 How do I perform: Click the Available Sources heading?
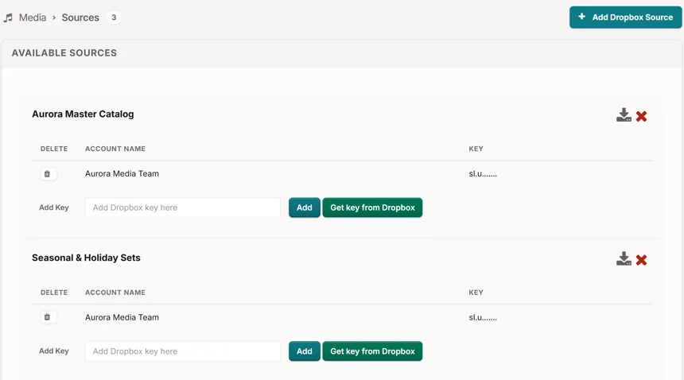click(x=64, y=53)
